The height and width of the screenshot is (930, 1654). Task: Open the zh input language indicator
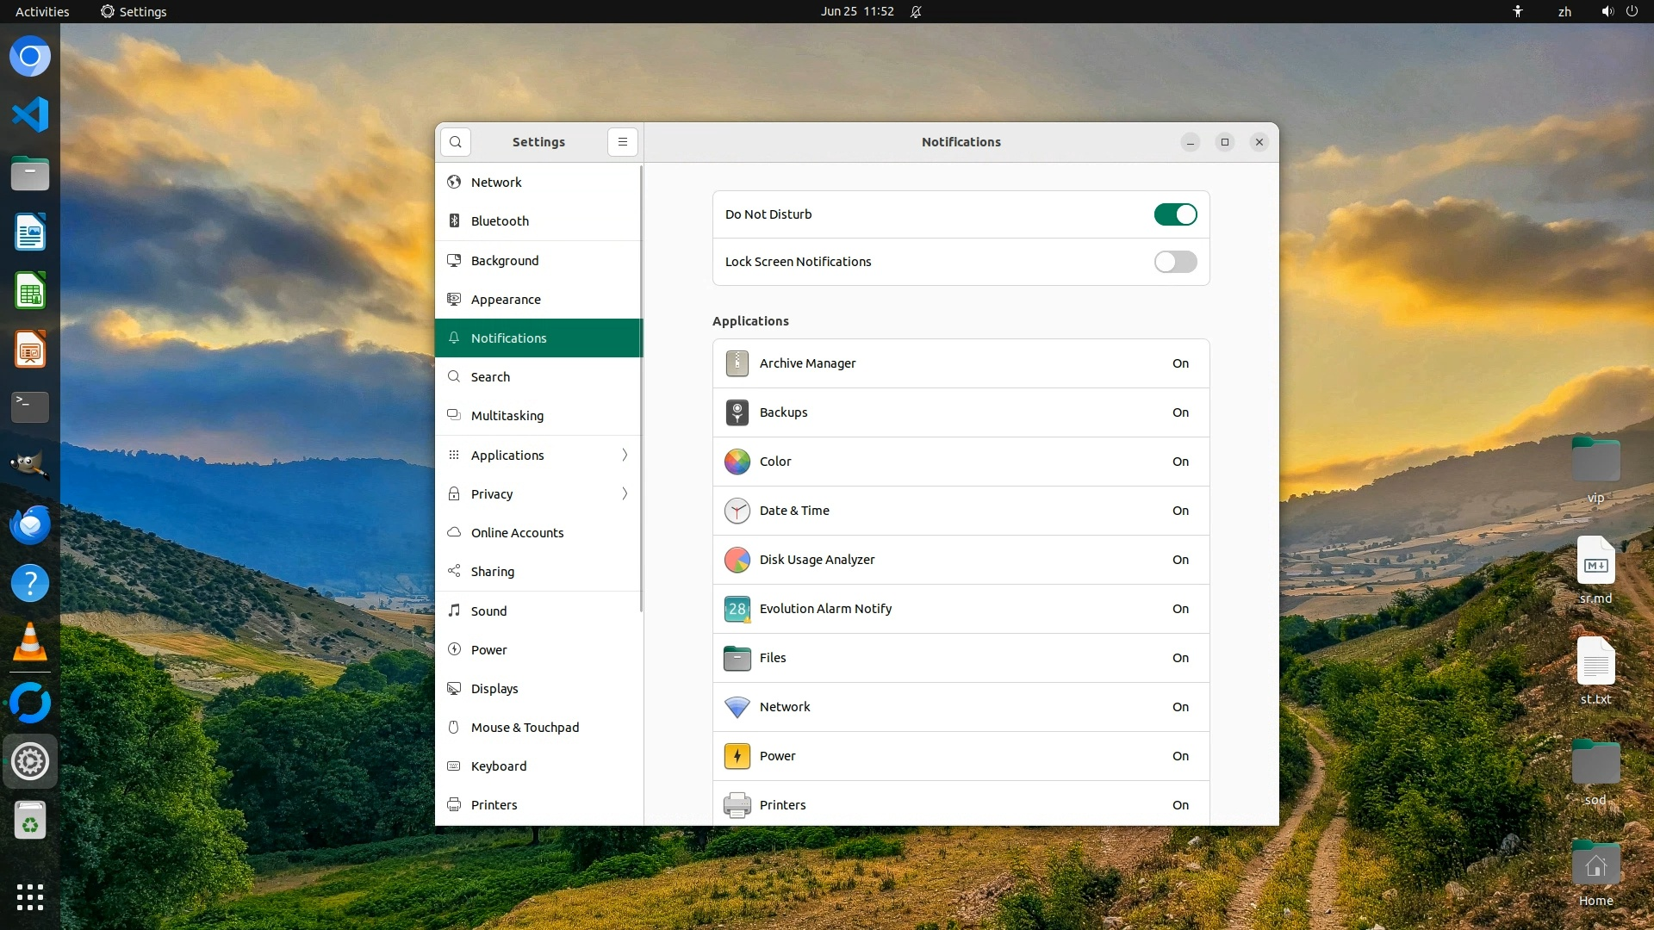pos(1564,12)
